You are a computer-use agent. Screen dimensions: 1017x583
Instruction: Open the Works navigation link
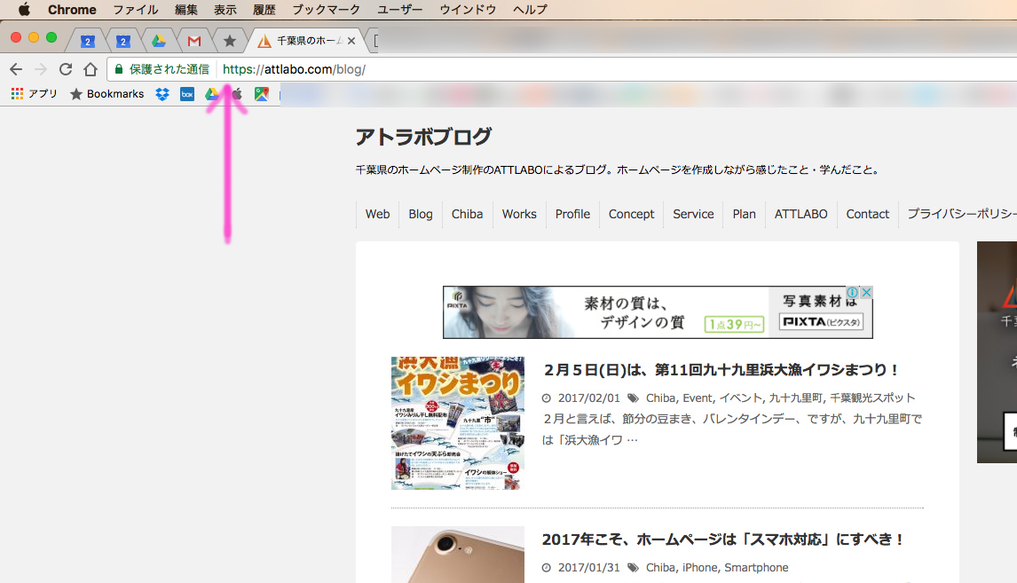(x=519, y=214)
